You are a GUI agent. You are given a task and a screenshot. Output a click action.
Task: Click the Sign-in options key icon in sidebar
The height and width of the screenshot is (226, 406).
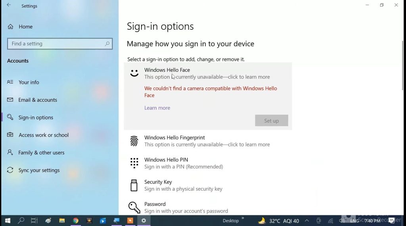click(10, 117)
